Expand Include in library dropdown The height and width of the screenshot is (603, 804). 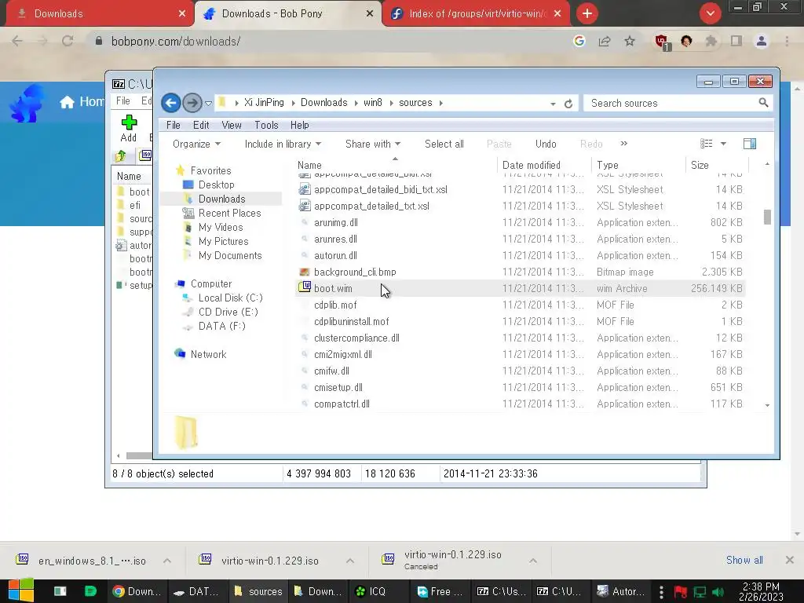[283, 144]
